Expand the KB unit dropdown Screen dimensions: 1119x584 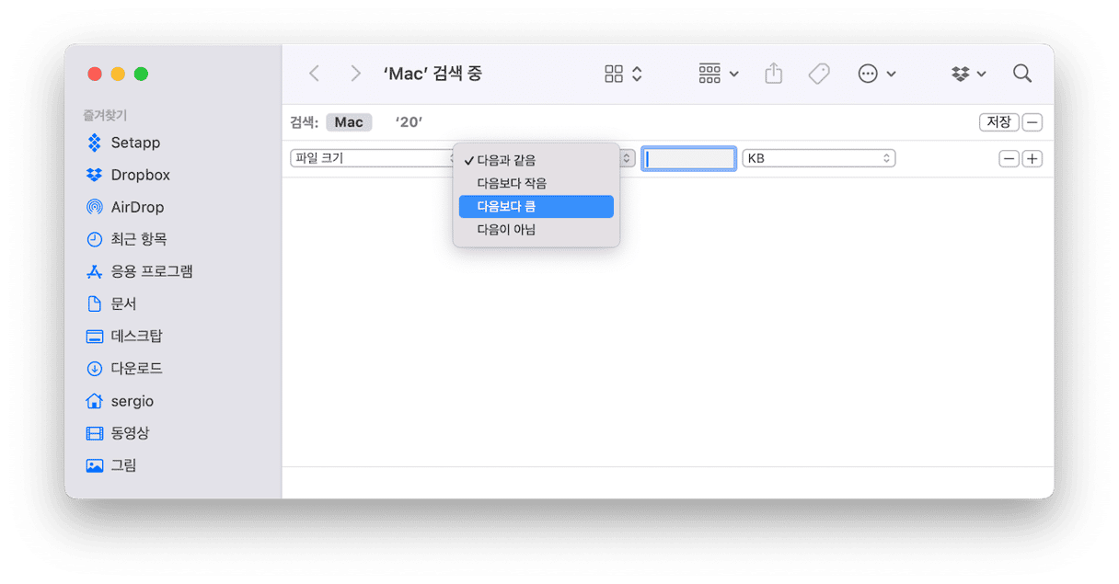click(818, 158)
